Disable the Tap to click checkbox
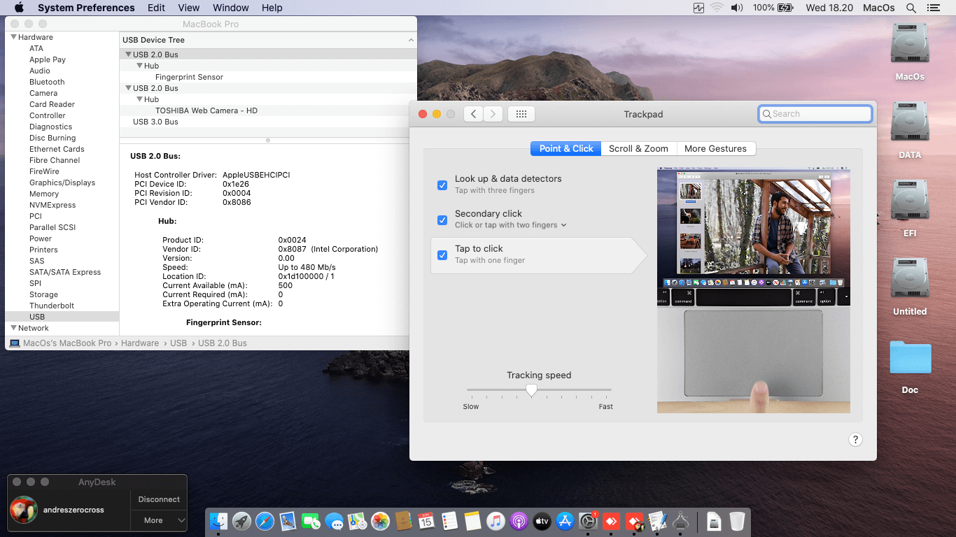956x537 pixels. click(442, 255)
